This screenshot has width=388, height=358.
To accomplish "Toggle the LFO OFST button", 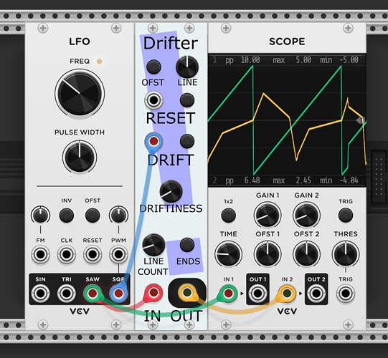I will click(x=93, y=216).
